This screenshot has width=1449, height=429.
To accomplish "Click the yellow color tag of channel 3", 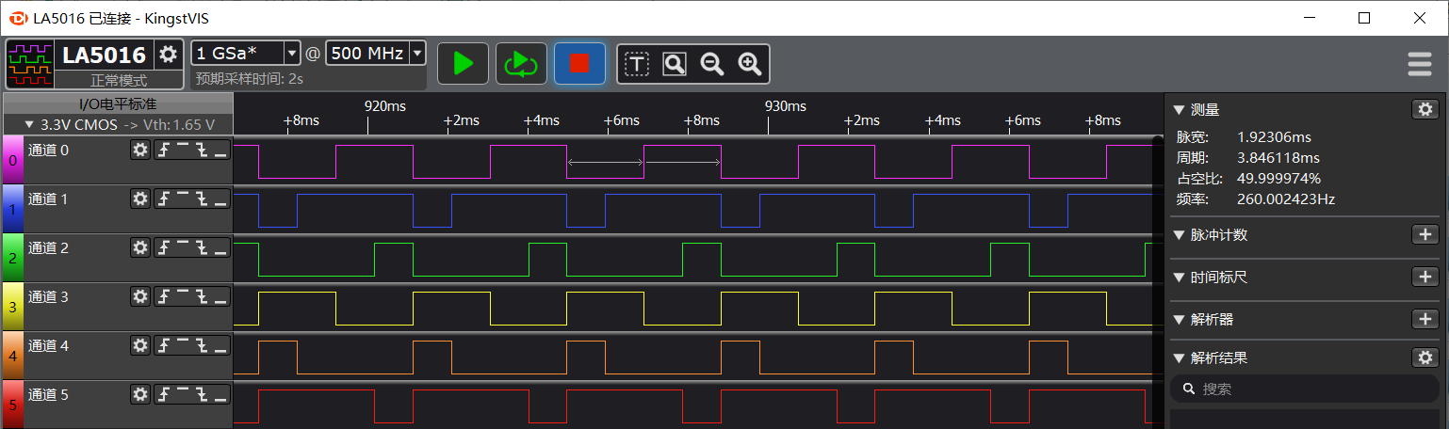I will (x=13, y=307).
